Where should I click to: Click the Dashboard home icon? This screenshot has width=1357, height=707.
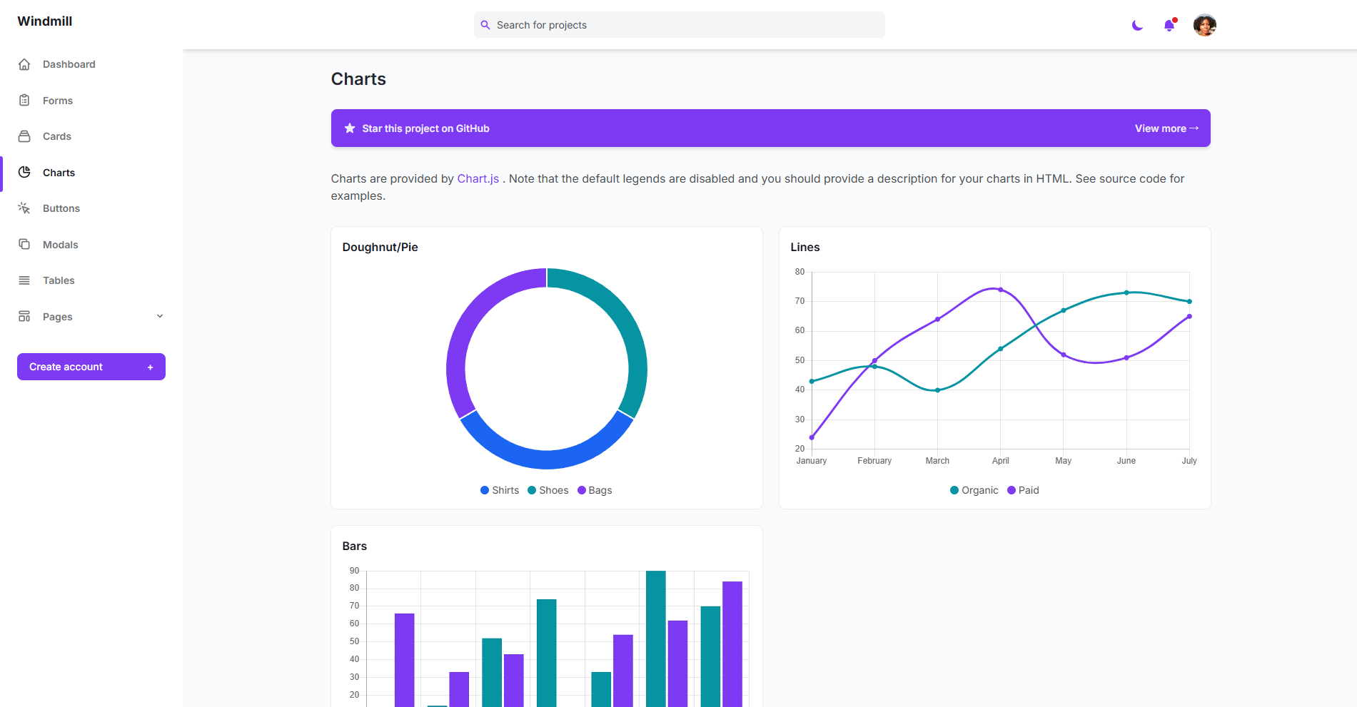(x=24, y=64)
